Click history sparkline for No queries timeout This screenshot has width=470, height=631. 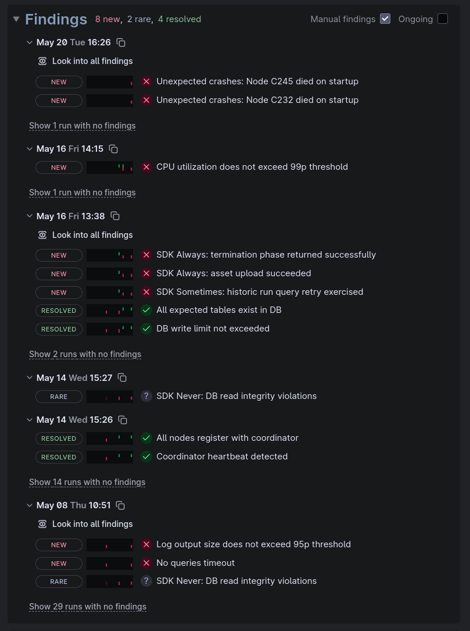[110, 564]
